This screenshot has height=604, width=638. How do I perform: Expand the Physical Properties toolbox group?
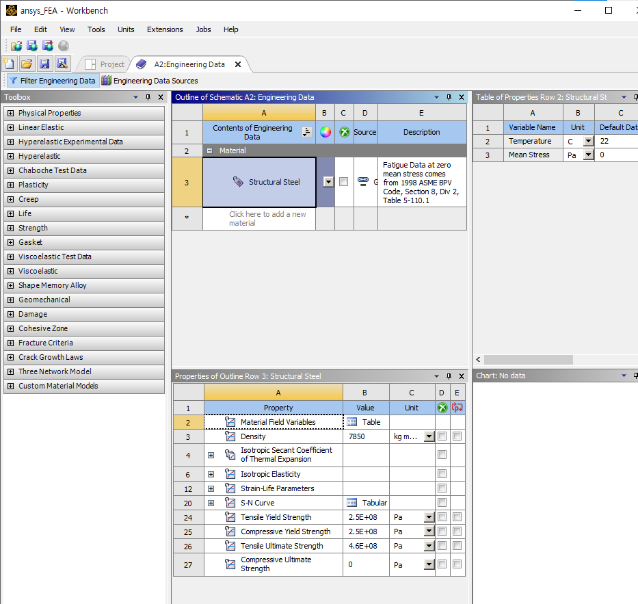[10, 113]
